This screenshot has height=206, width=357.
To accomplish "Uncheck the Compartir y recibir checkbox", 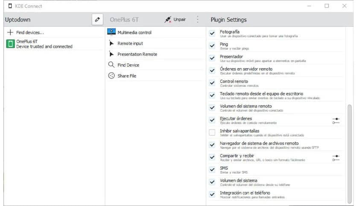I will 212,157.
